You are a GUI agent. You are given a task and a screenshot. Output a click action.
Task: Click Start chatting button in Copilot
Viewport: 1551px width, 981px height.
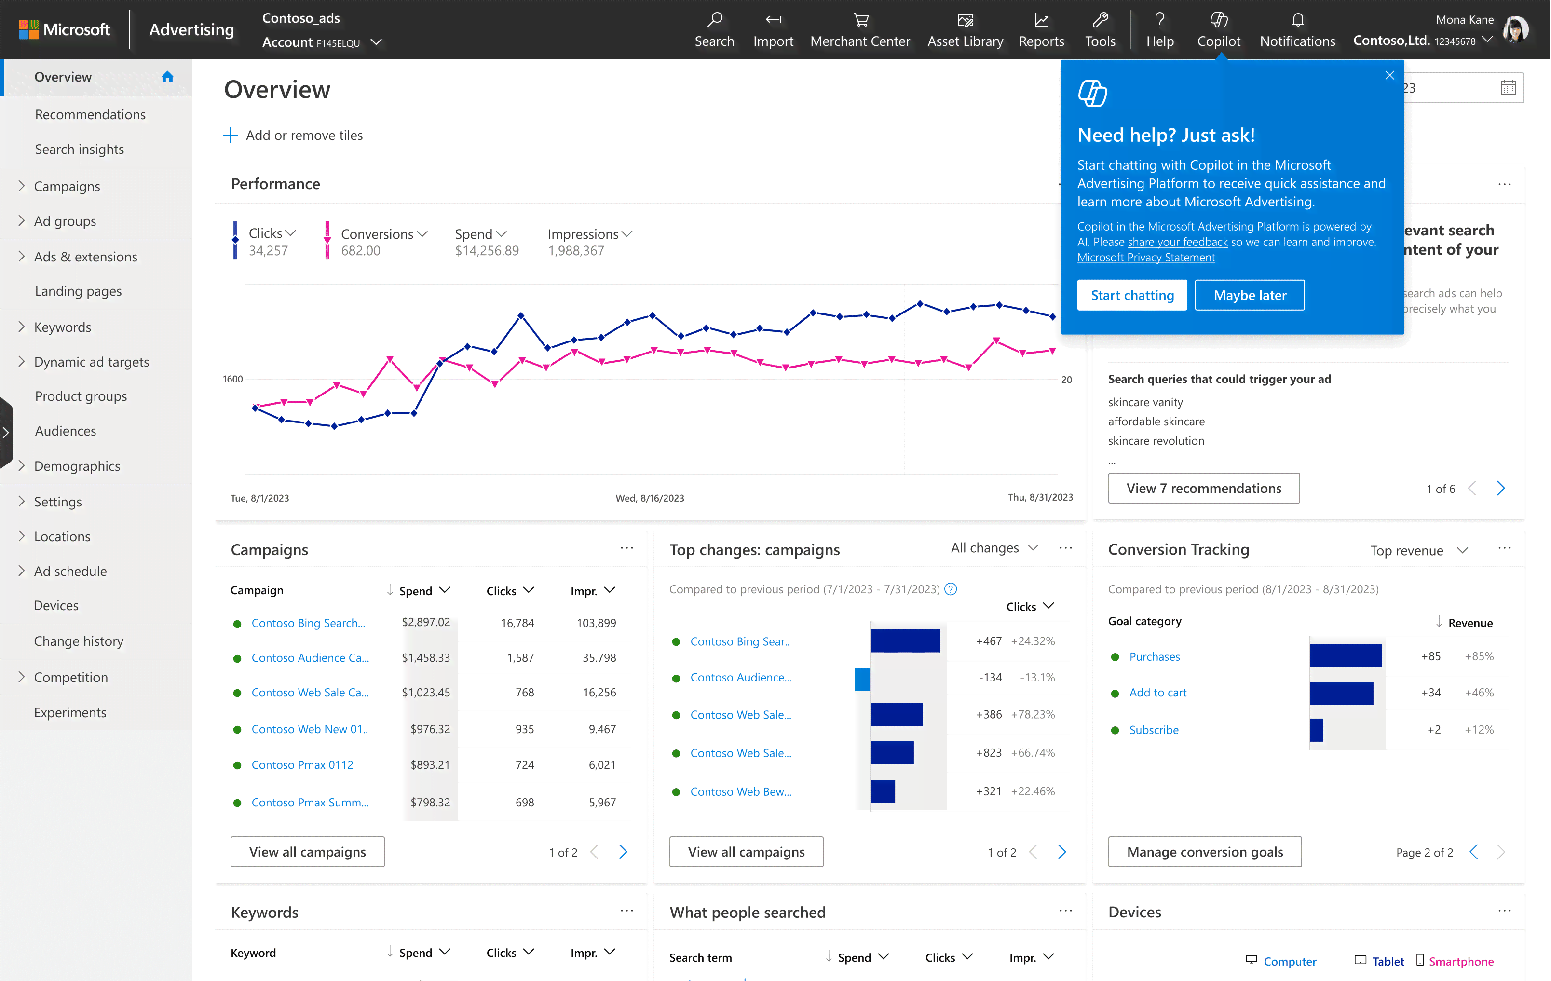click(1132, 295)
